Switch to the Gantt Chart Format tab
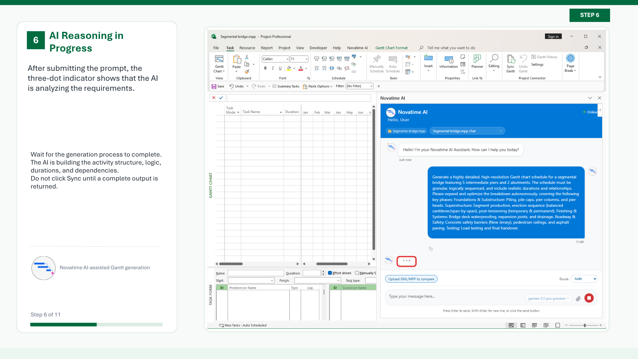 click(391, 48)
